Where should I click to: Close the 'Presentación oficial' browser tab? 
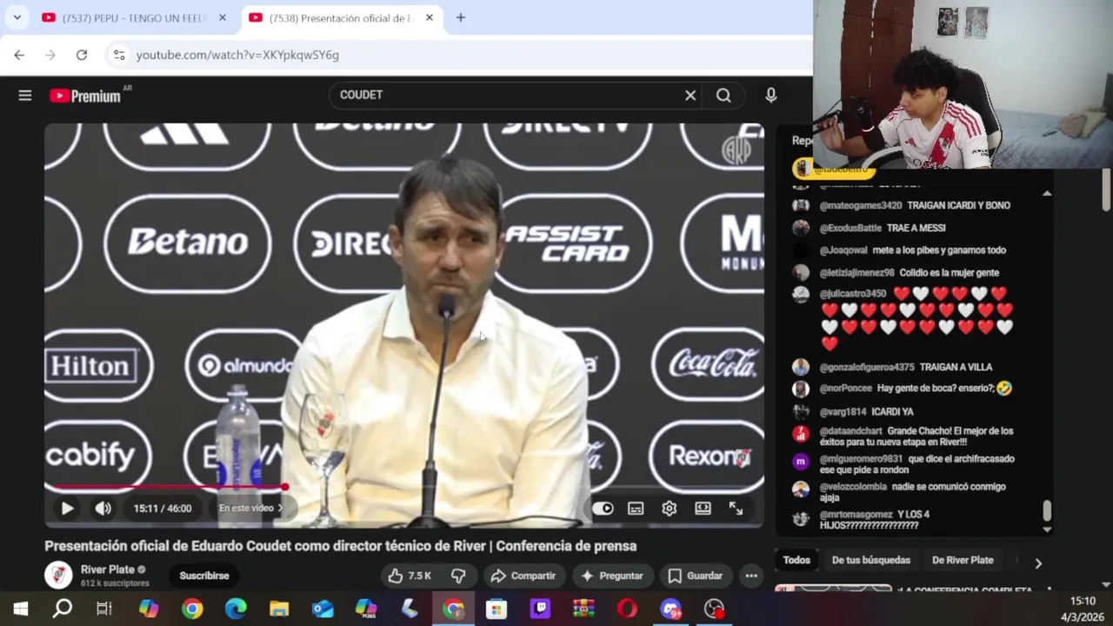click(430, 17)
